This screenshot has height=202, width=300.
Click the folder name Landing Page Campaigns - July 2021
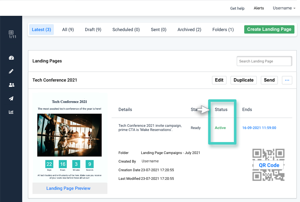click(170, 153)
